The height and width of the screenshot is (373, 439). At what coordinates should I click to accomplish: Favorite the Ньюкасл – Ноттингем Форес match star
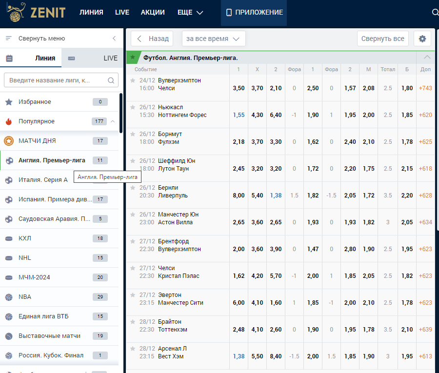[x=133, y=107]
